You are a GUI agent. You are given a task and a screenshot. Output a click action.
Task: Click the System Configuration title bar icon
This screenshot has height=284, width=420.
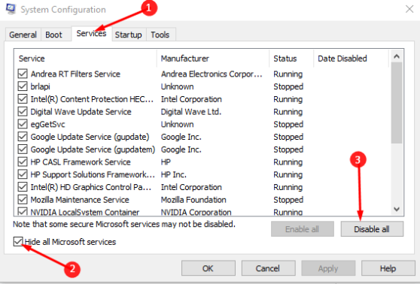point(11,9)
